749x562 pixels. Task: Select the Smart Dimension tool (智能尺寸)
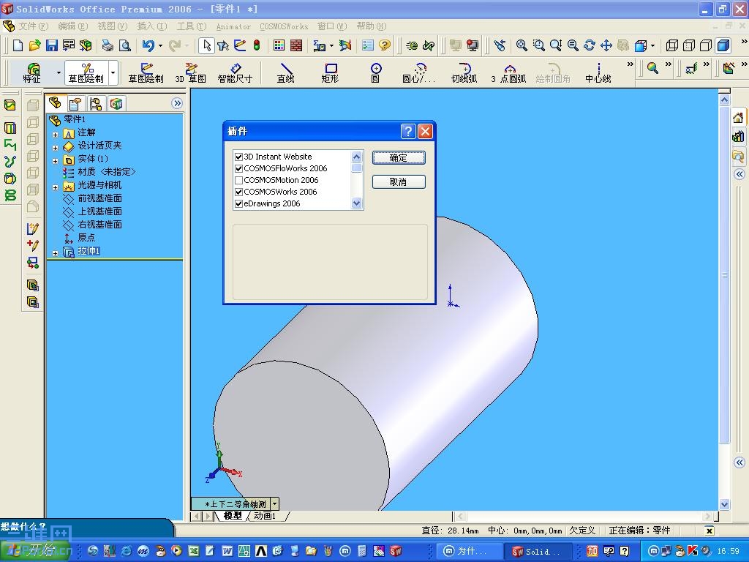coord(235,72)
